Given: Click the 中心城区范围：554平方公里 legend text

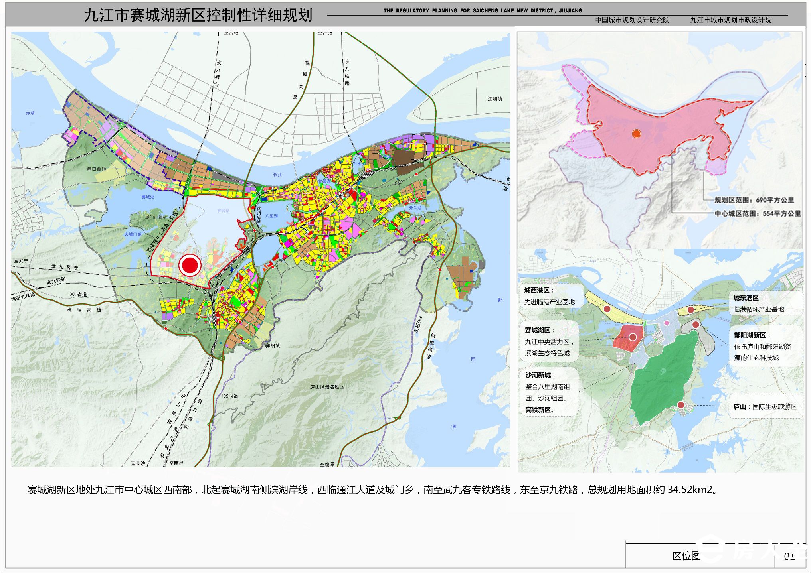Looking at the screenshot, I should tap(758, 213).
